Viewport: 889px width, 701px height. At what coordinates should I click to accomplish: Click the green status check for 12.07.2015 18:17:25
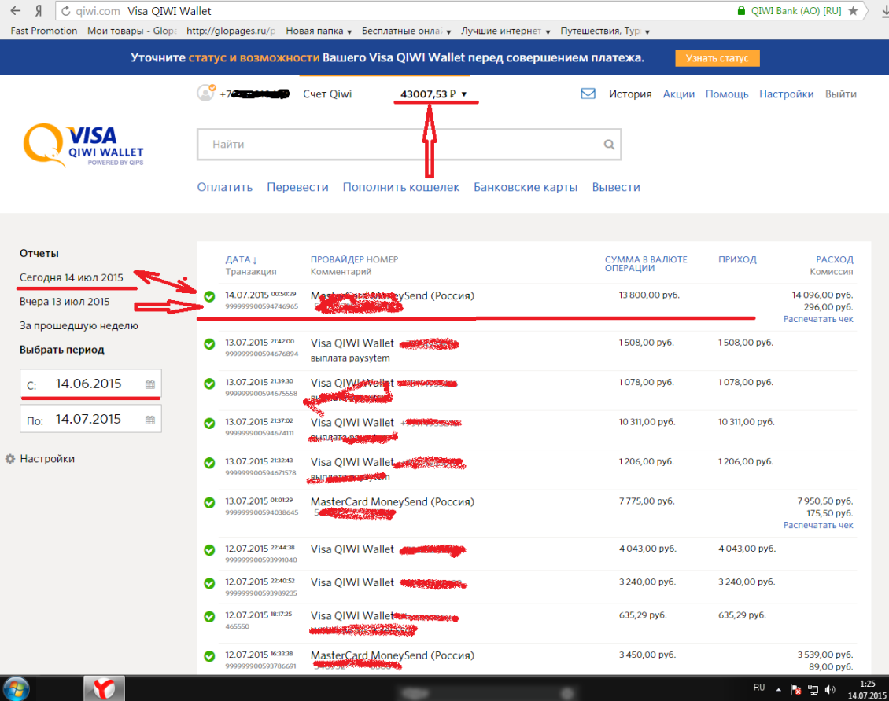click(209, 617)
